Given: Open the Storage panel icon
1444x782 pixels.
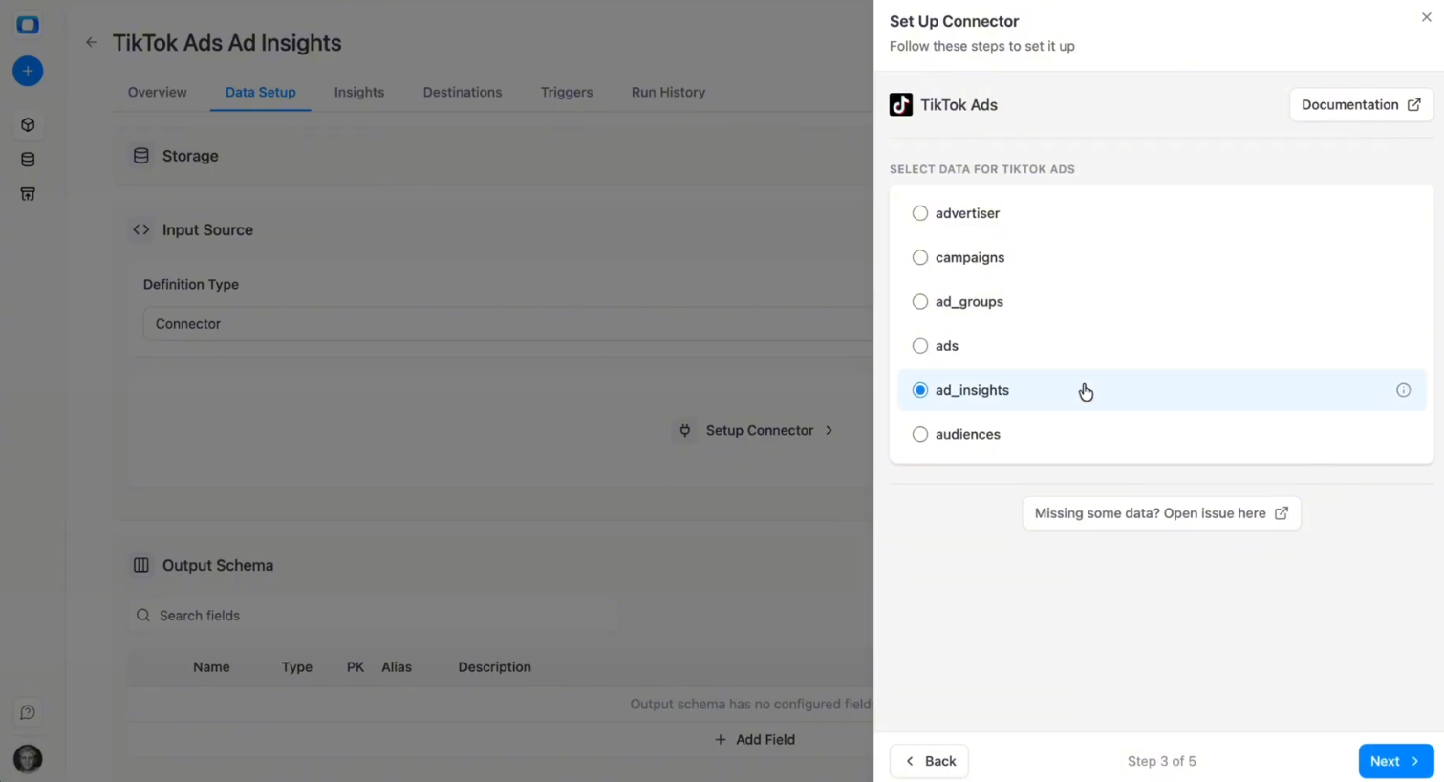Looking at the screenshot, I should (140, 156).
